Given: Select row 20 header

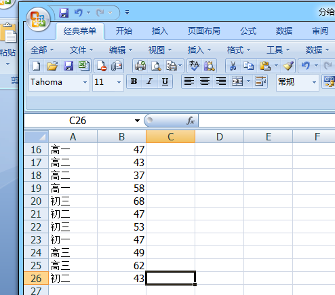Looking at the screenshot, I should pos(36,201).
